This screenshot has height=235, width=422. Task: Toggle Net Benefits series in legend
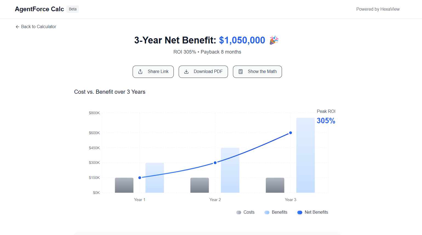(x=313, y=212)
